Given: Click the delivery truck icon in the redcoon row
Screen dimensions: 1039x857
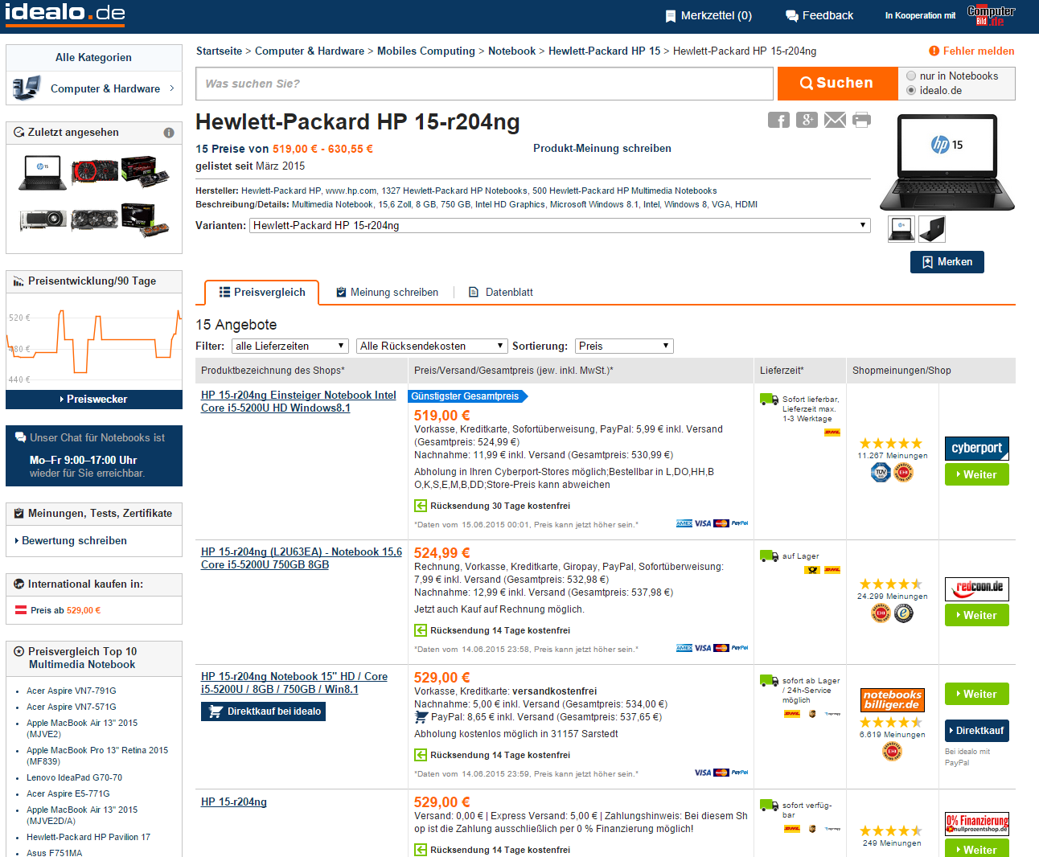Looking at the screenshot, I should 769,556.
